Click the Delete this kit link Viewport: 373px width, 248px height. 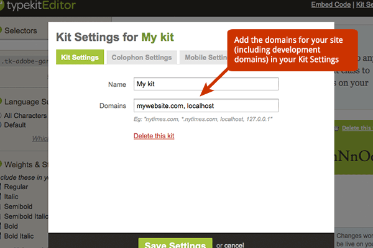click(154, 136)
